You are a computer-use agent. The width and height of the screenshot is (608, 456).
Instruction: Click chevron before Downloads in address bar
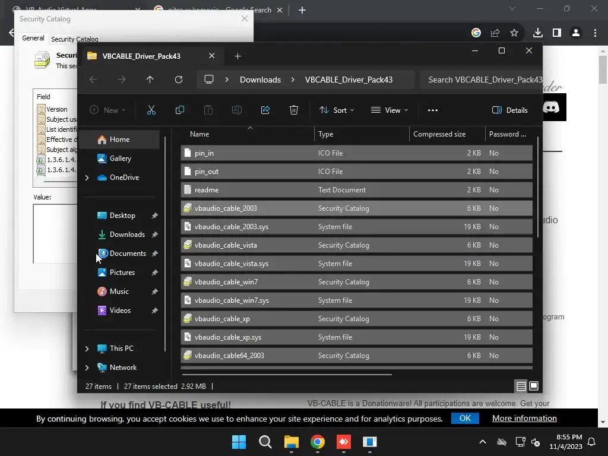click(227, 80)
